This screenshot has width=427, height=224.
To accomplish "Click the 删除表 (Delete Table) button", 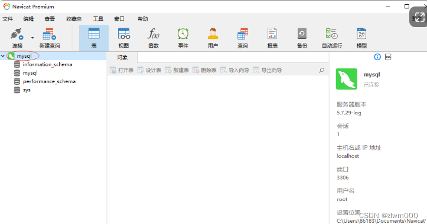I will pyautogui.click(x=204, y=70).
